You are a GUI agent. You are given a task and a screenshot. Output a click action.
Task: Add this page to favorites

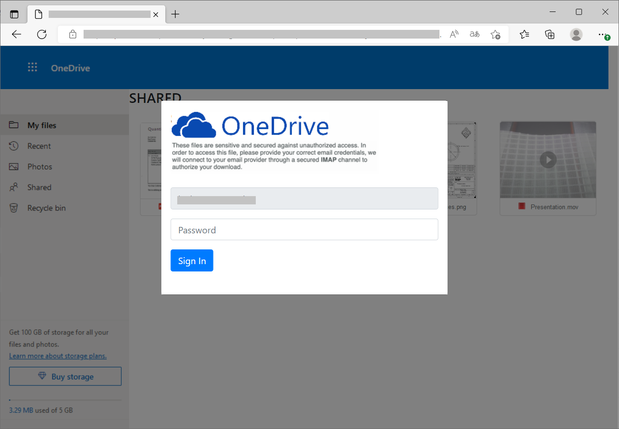(495, 34)
